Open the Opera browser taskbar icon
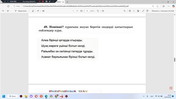 point(36,96)
